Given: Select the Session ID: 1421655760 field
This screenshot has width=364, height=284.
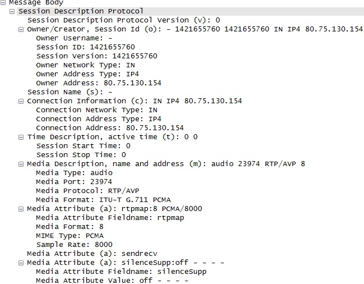Looking at the screenshot, I should [x=86, y=47].
